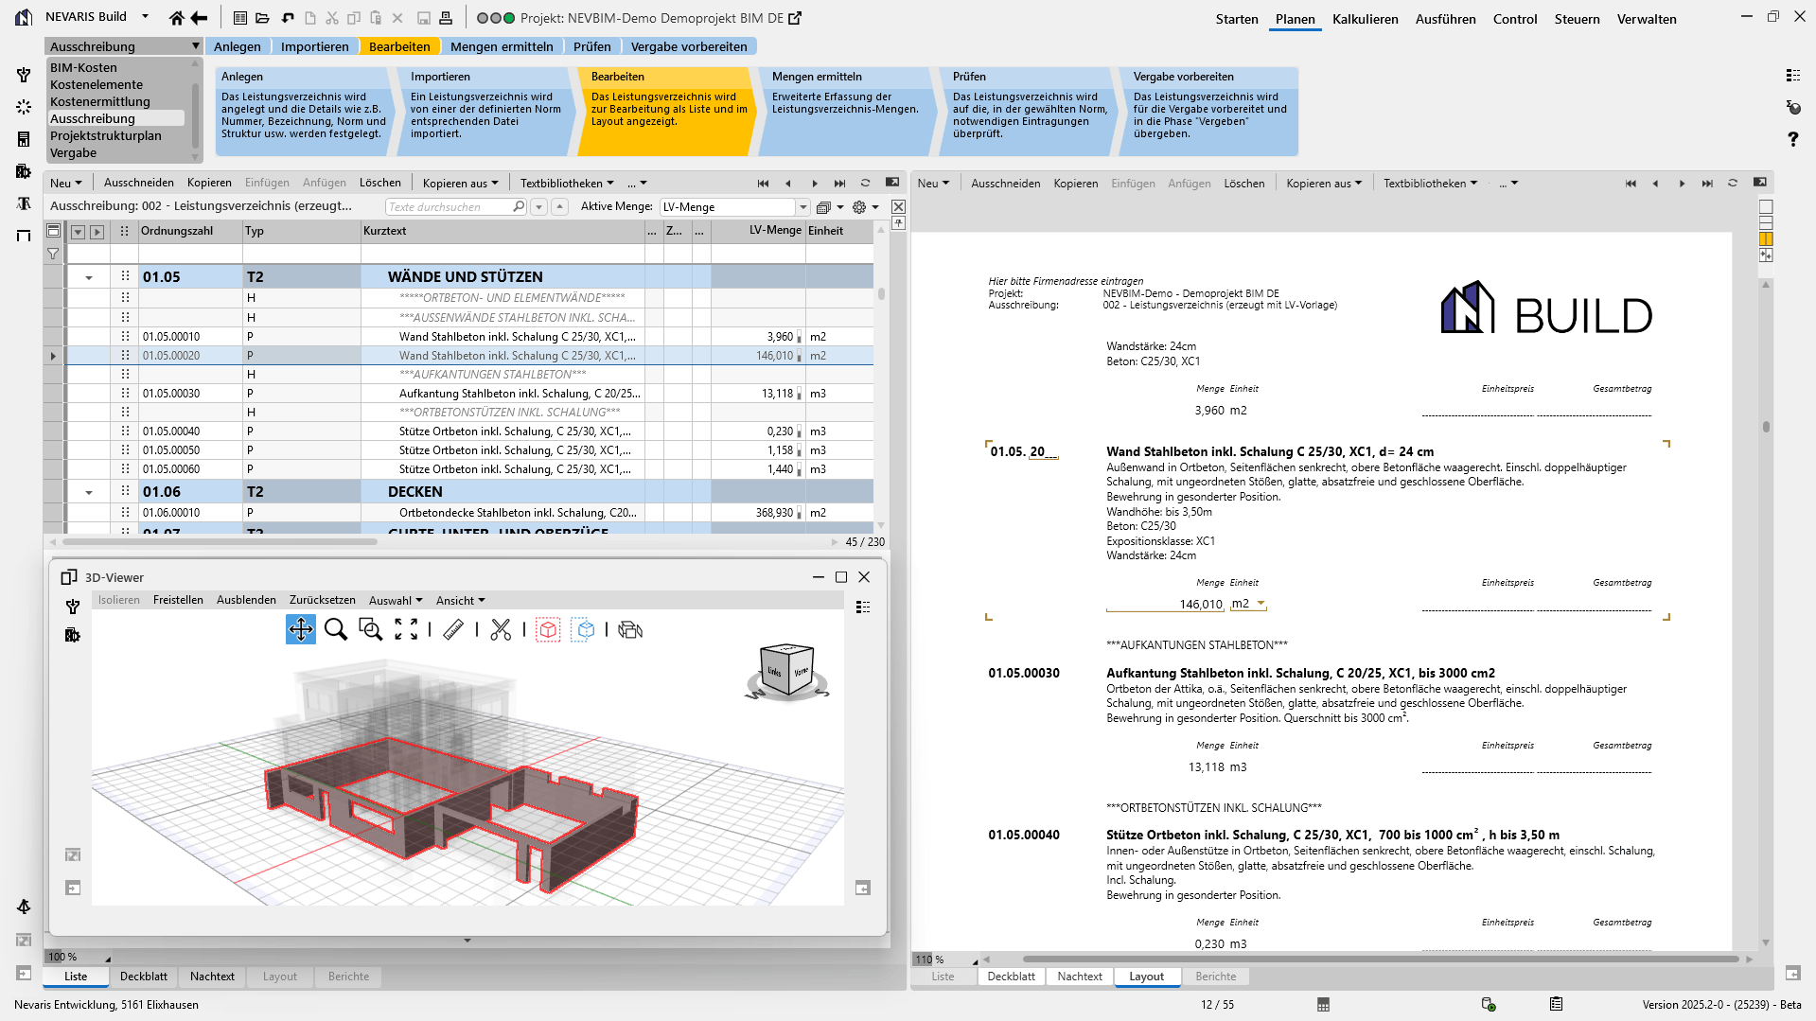Click the open folder icon in top toolbar
Image resolution: width=1816 pixels, height=1021 pixels.
[x=263, y=18]
